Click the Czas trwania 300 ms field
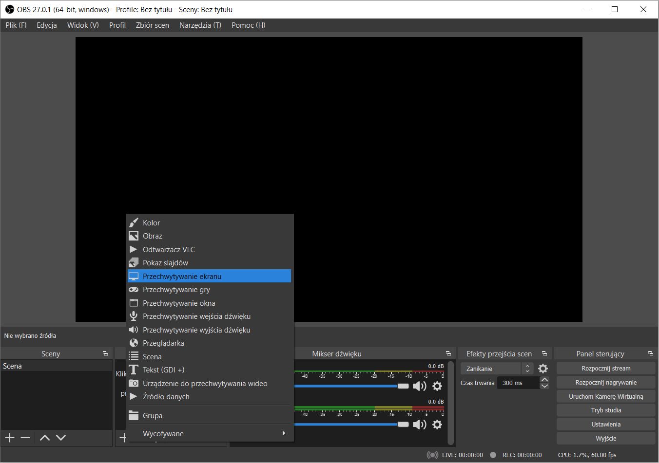This screenshot has width=659, height=463. click(x=518, y=383)
